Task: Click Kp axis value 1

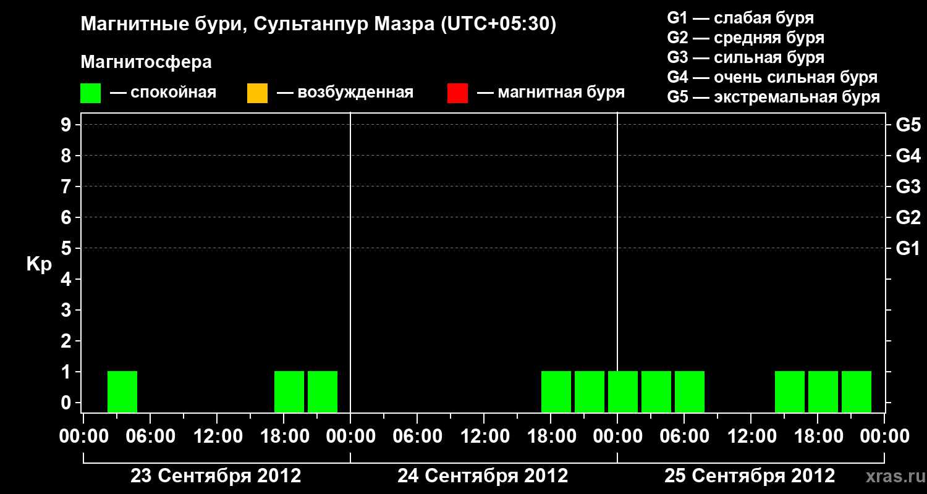Action: click(66, 372)
